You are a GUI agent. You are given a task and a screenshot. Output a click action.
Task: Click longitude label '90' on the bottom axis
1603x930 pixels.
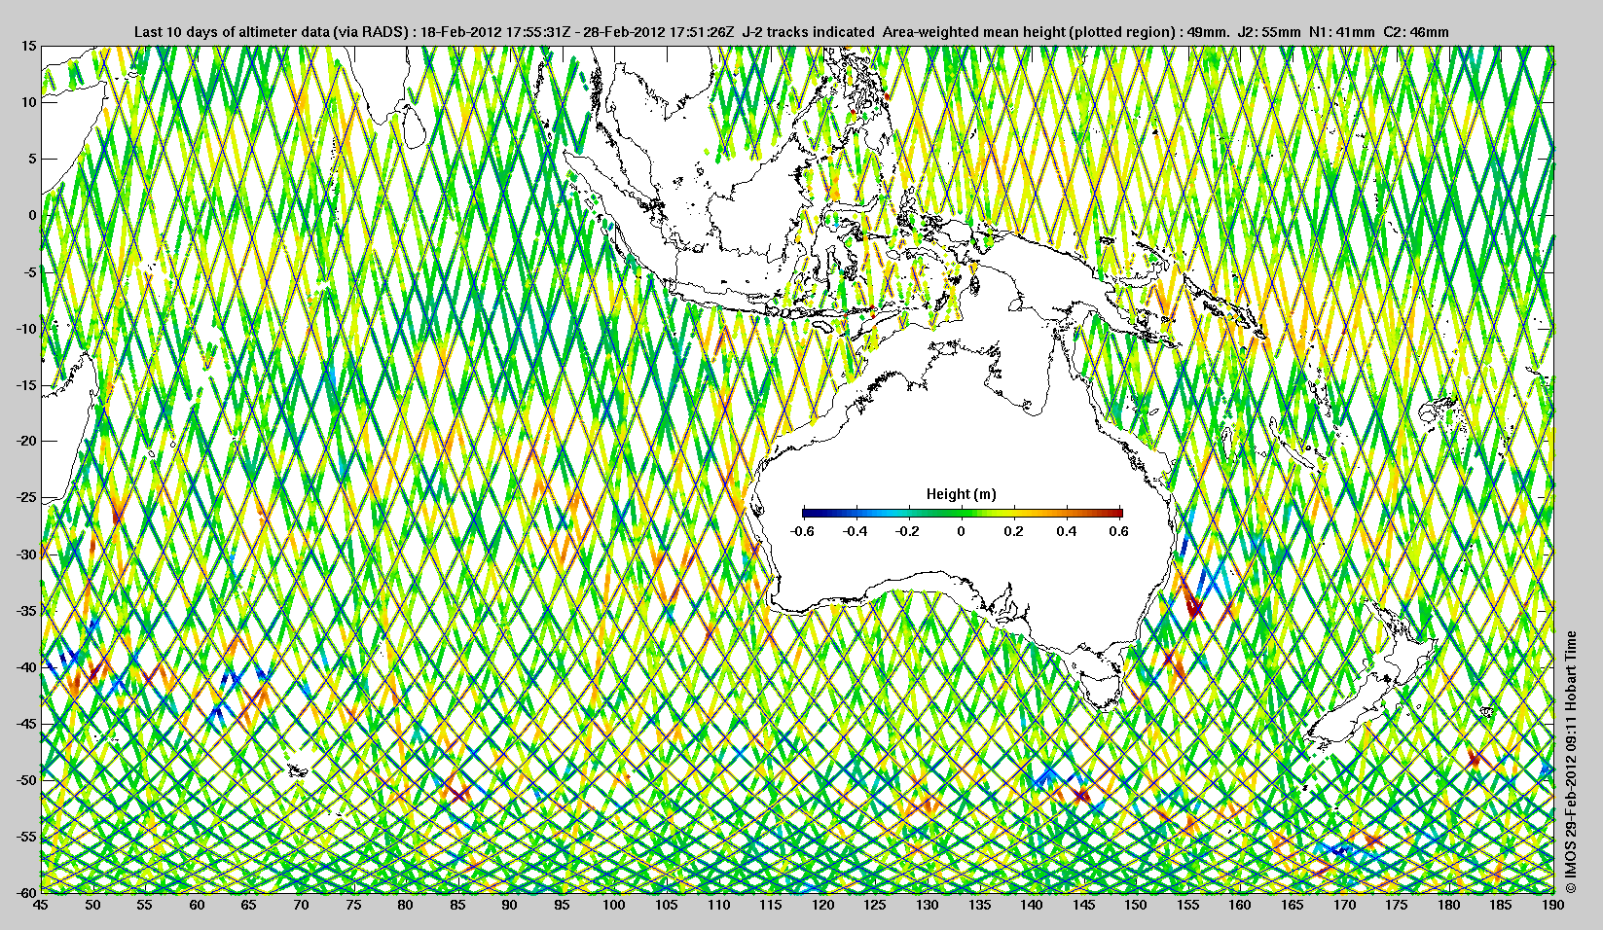coord(509,905)
